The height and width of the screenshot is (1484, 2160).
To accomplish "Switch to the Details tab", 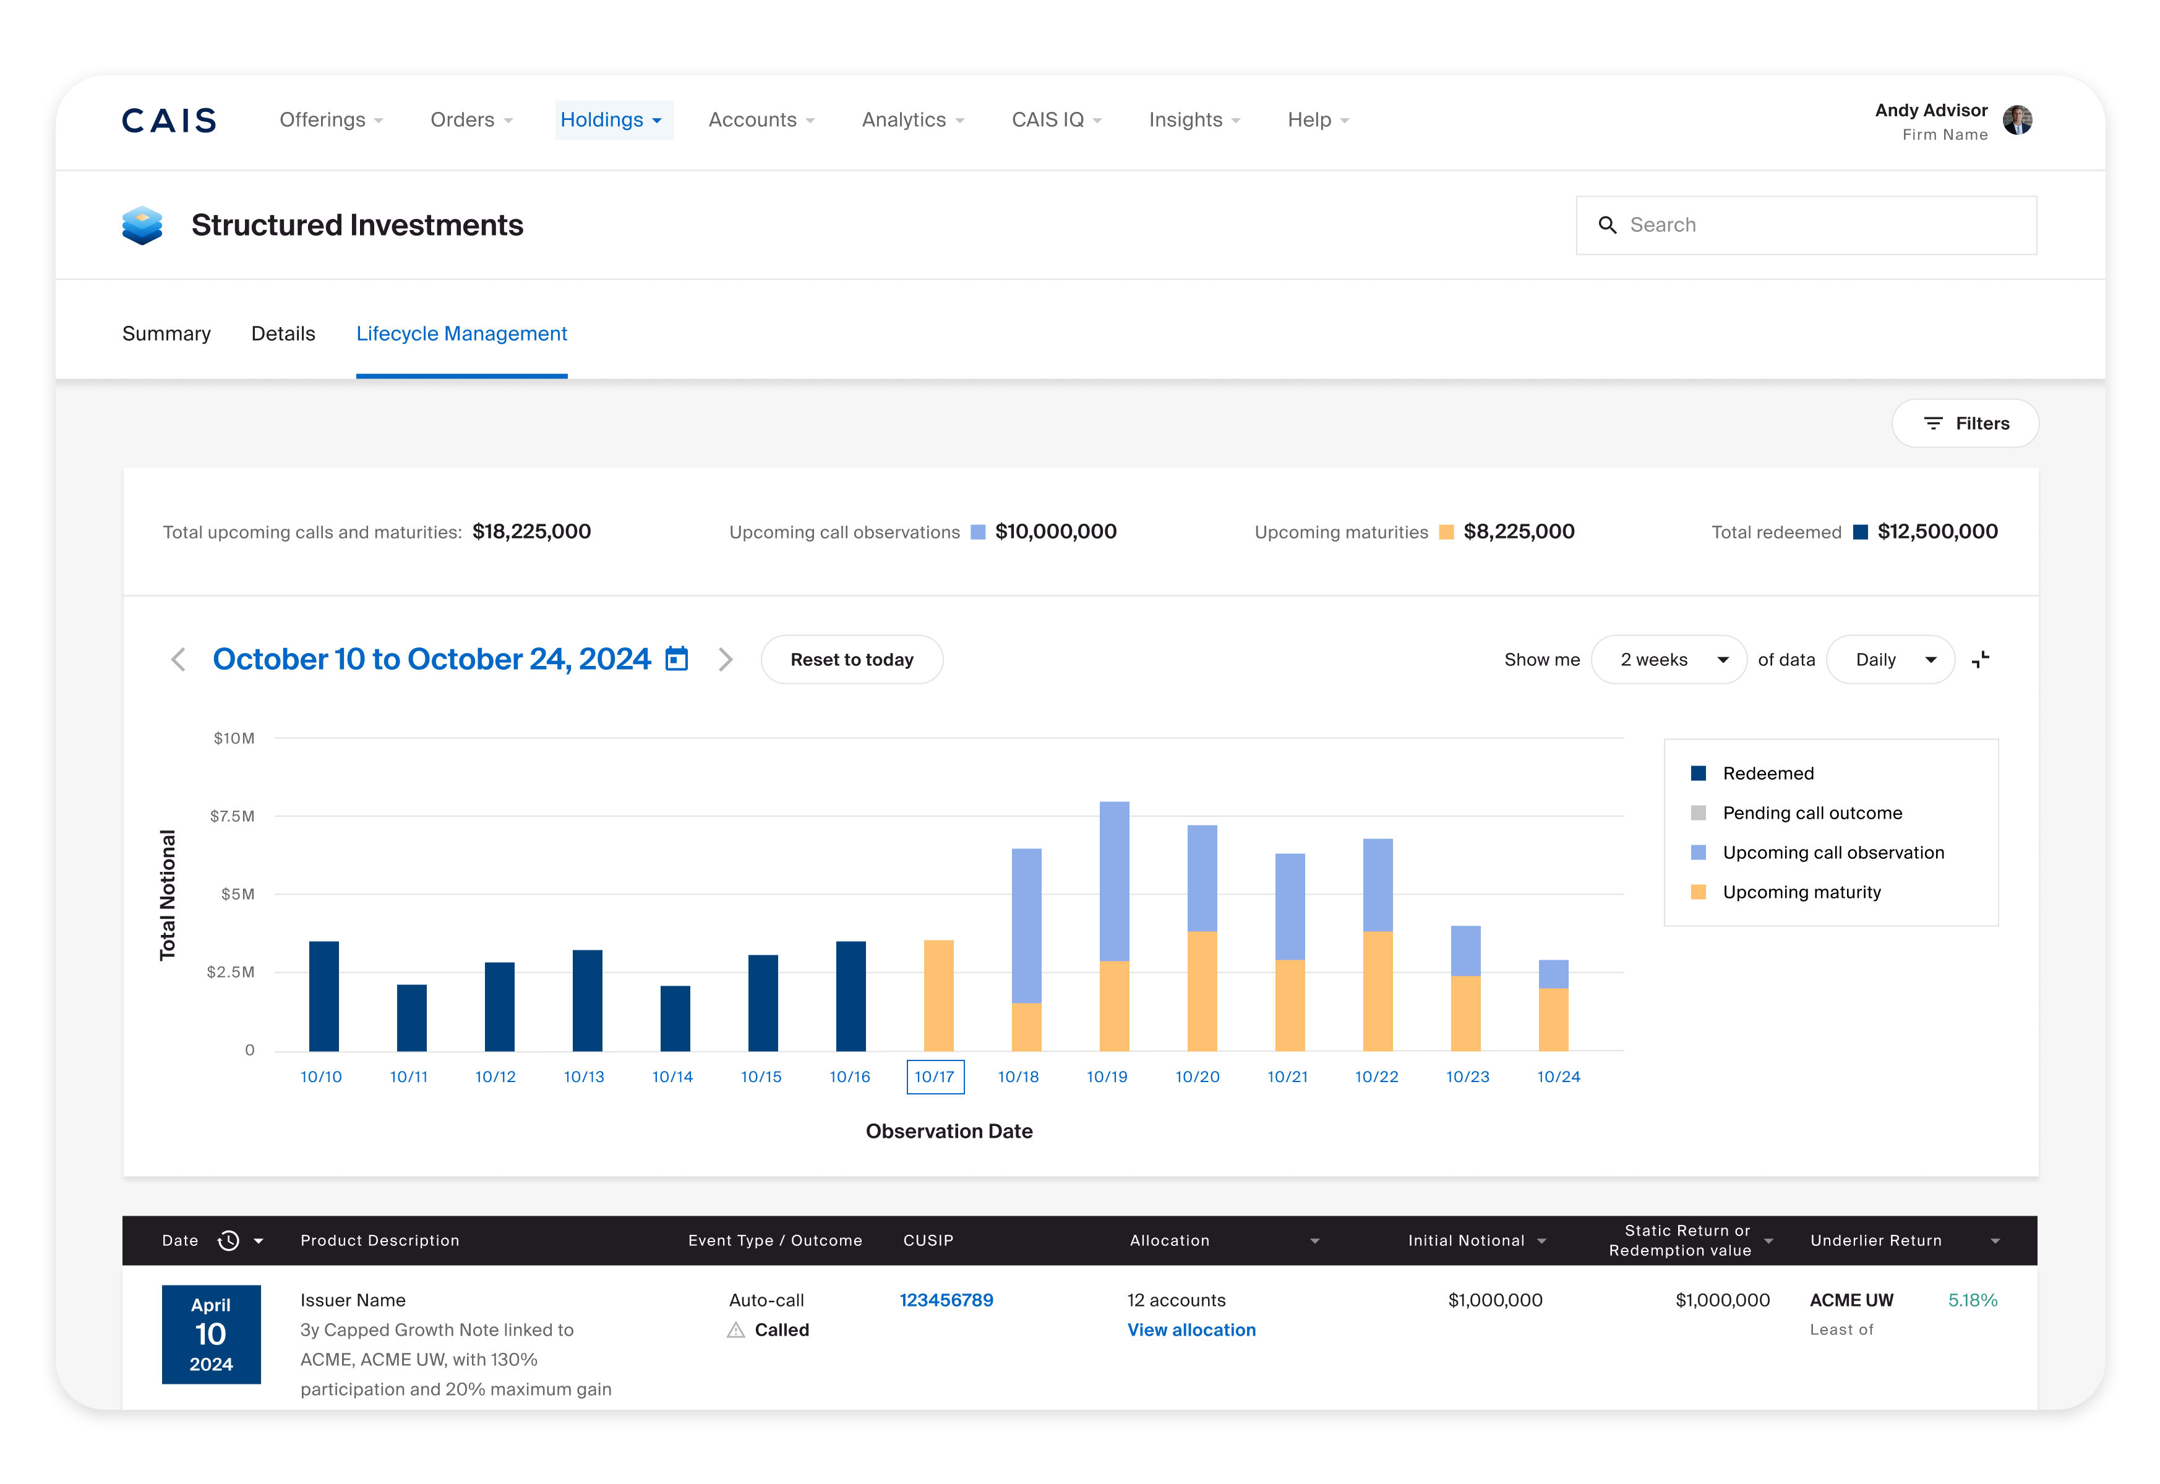I will 283,334.
